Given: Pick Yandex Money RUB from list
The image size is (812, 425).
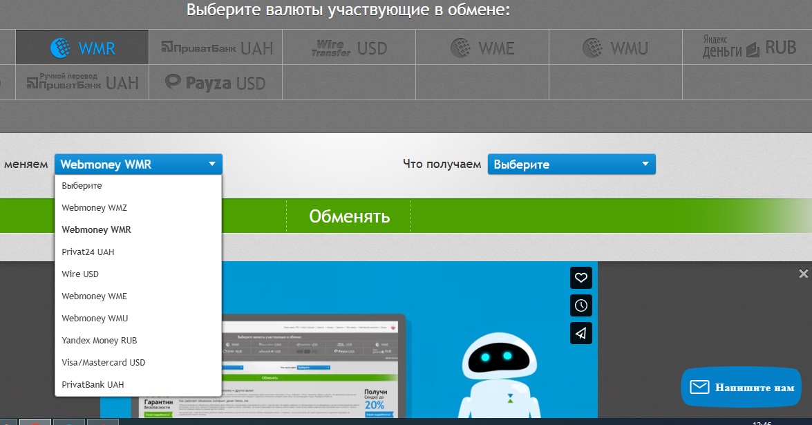Looking at the screenshot, I should (x=138, y=340).
